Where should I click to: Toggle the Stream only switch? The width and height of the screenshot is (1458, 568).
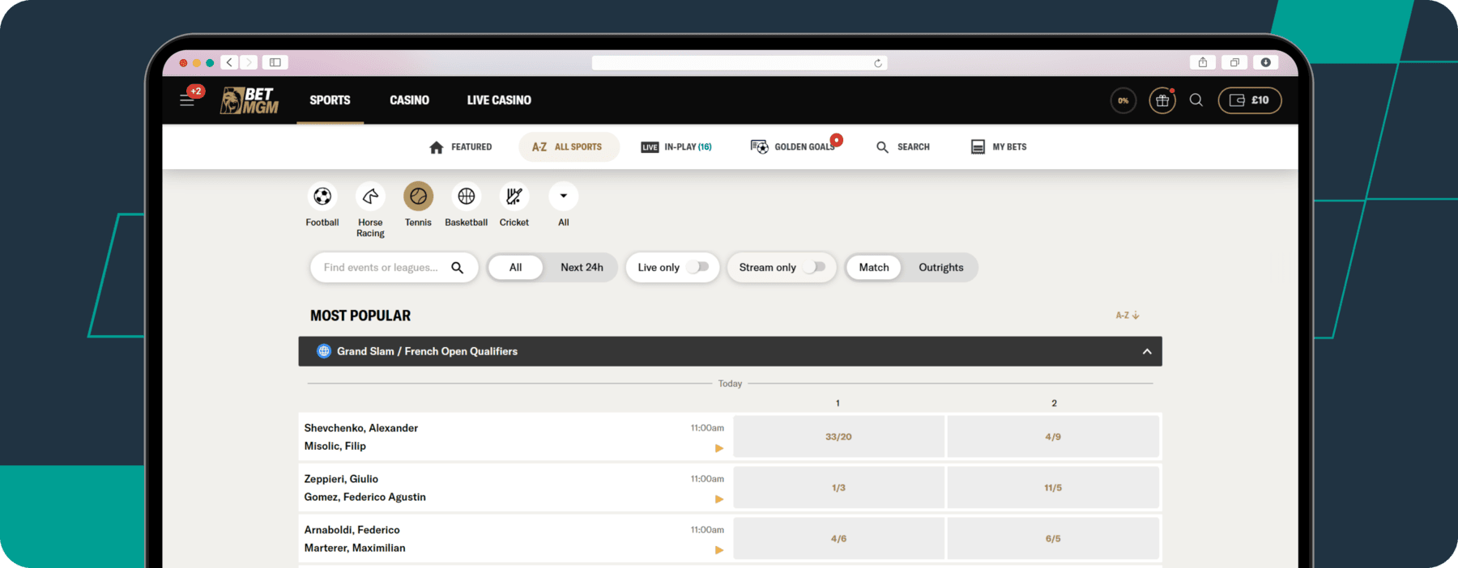tap(814, 268)
